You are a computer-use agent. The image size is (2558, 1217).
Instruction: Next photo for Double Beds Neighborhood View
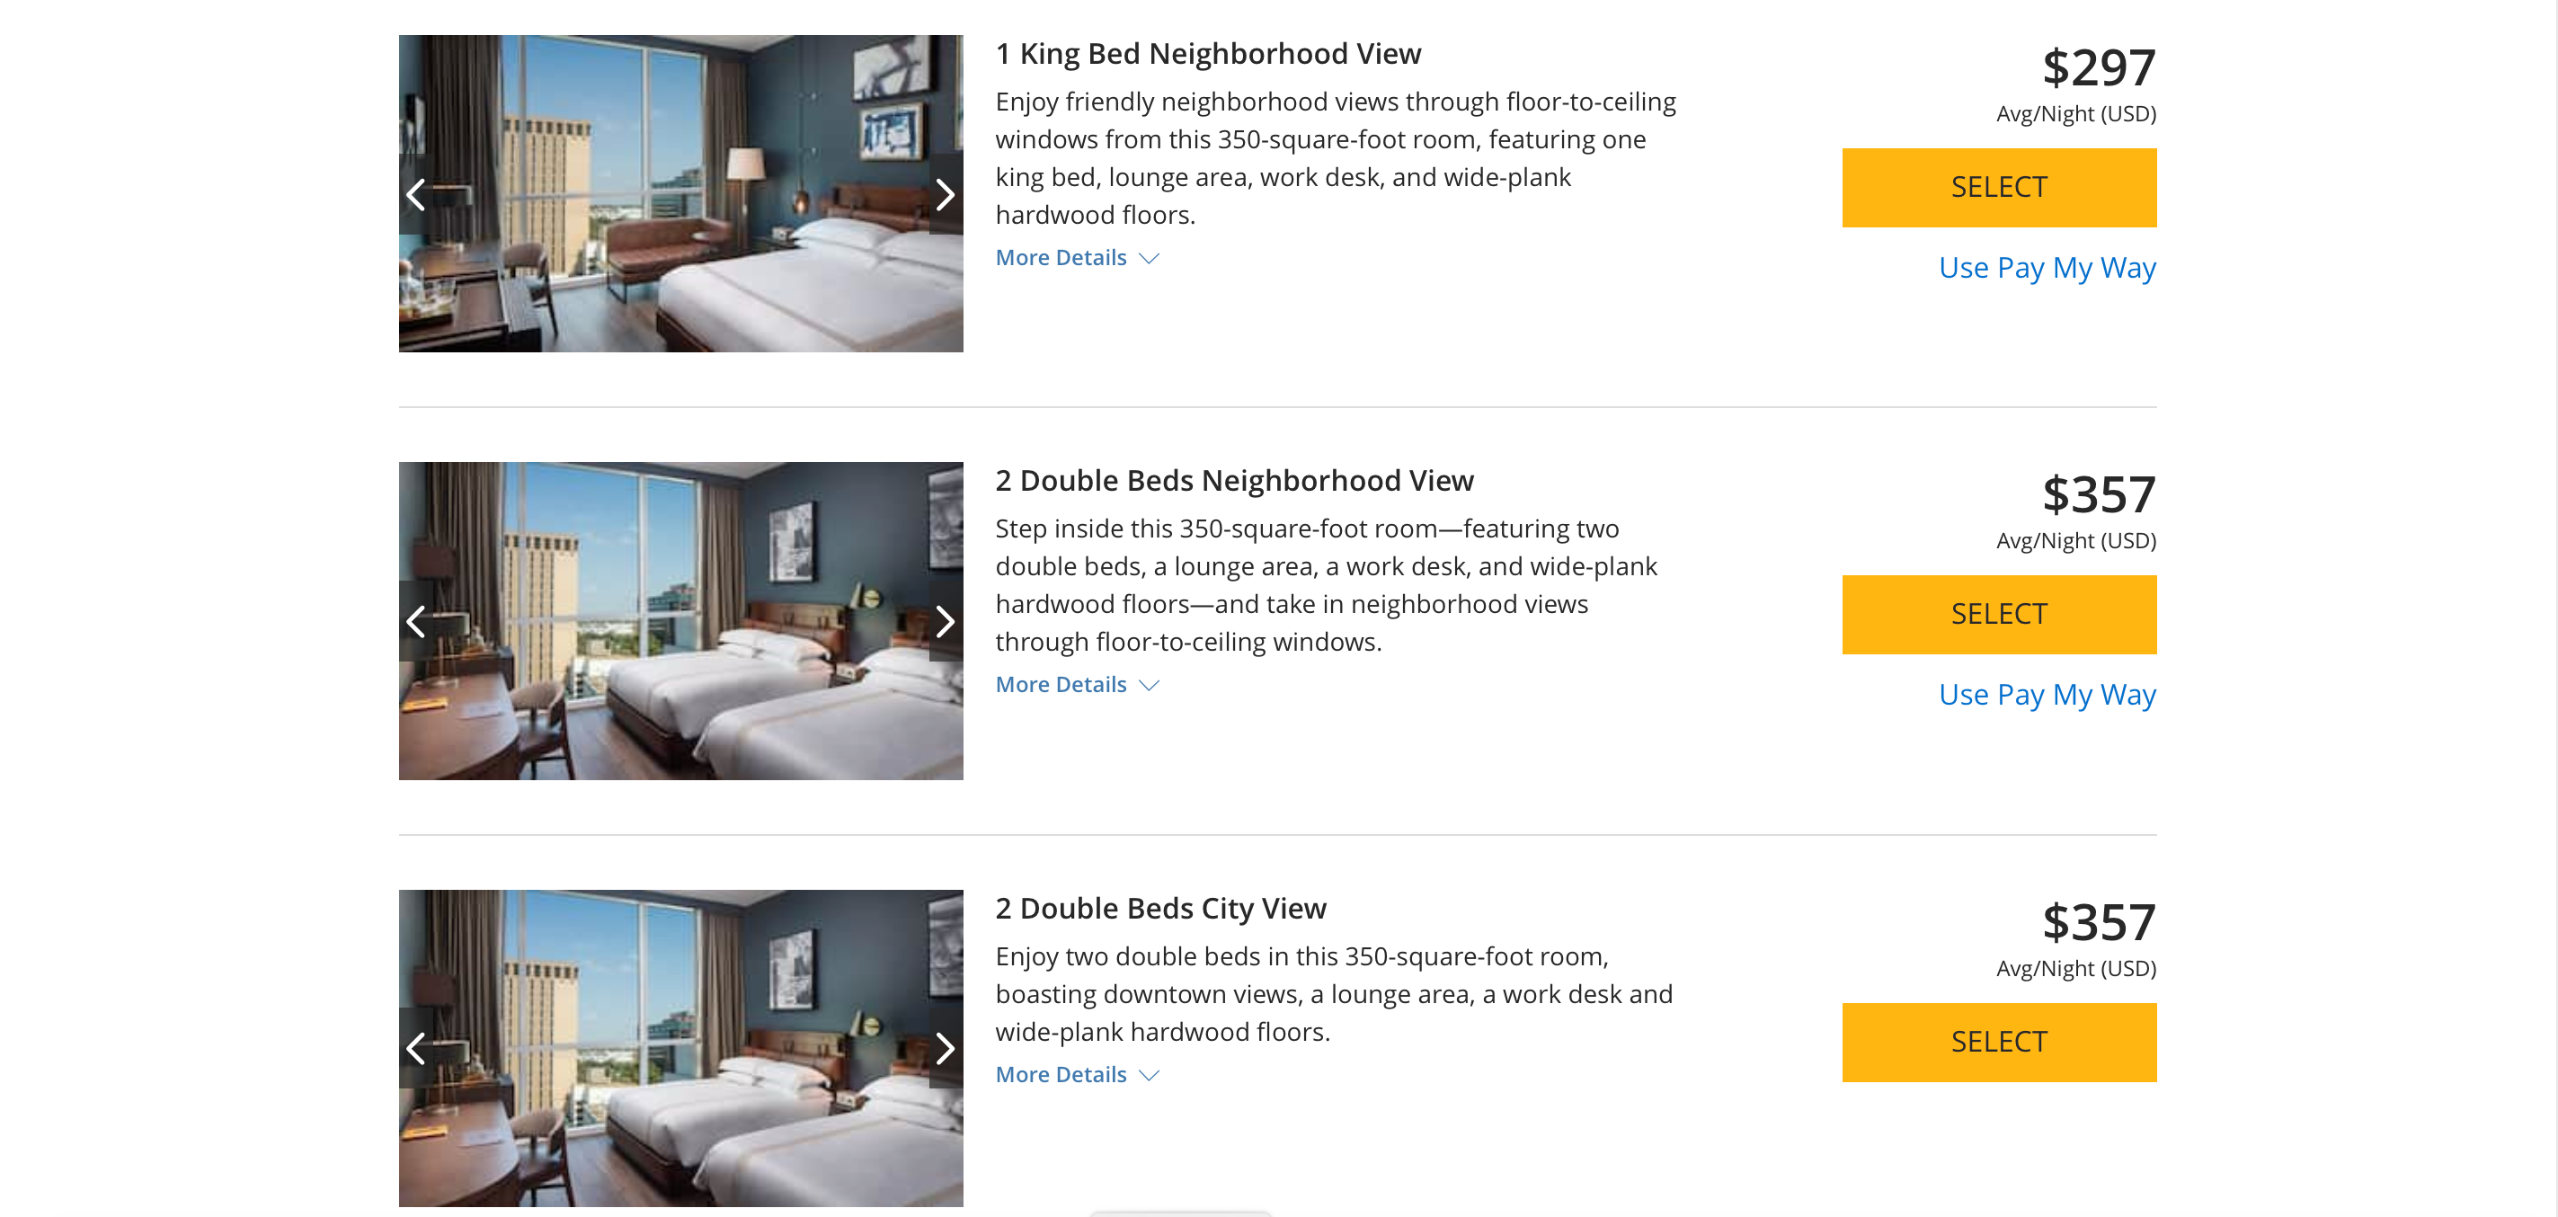pyautogui.click(x=945, y=621)
